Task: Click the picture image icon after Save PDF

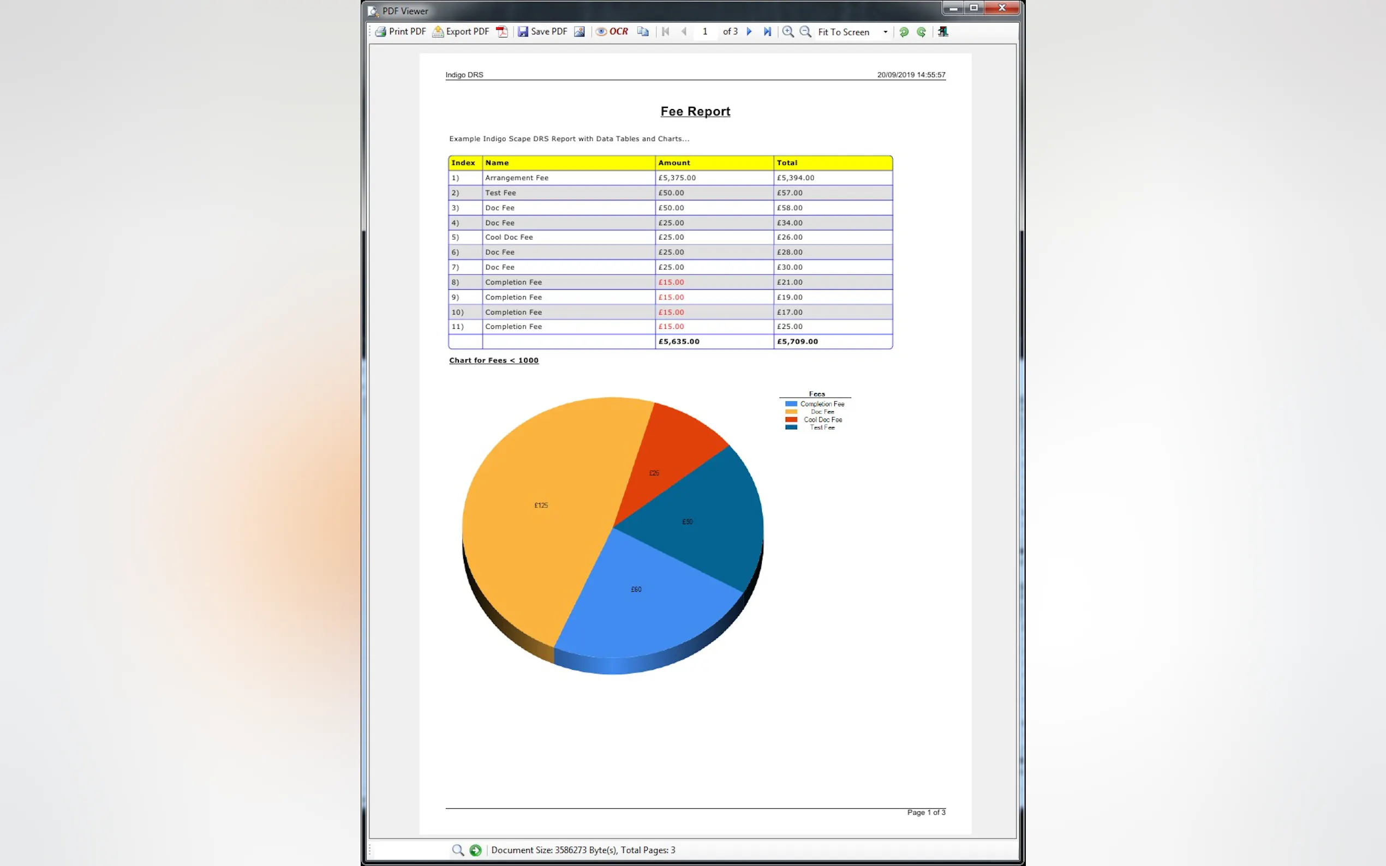Action: (580, 32)
